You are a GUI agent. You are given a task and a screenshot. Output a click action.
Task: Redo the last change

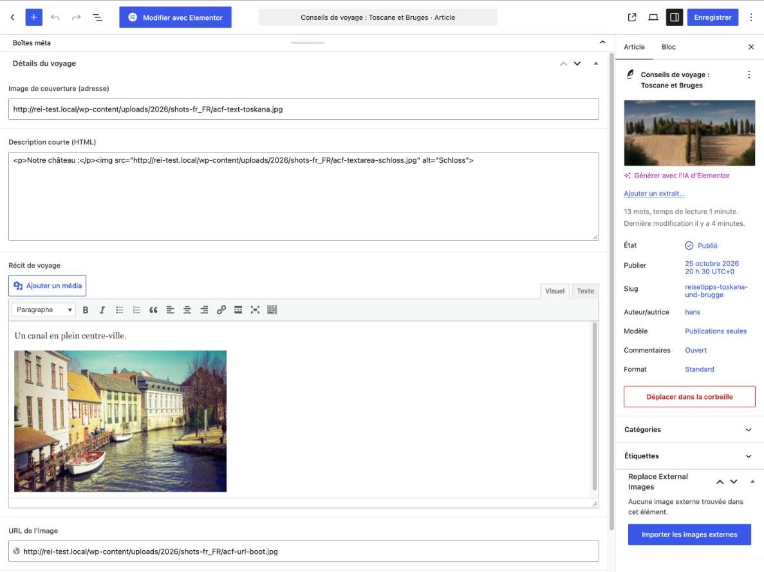(76, 17)
